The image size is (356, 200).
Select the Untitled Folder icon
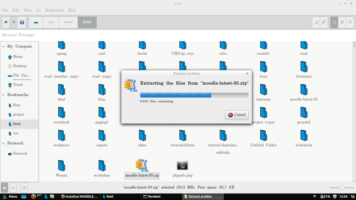click(x=263, y=135)
